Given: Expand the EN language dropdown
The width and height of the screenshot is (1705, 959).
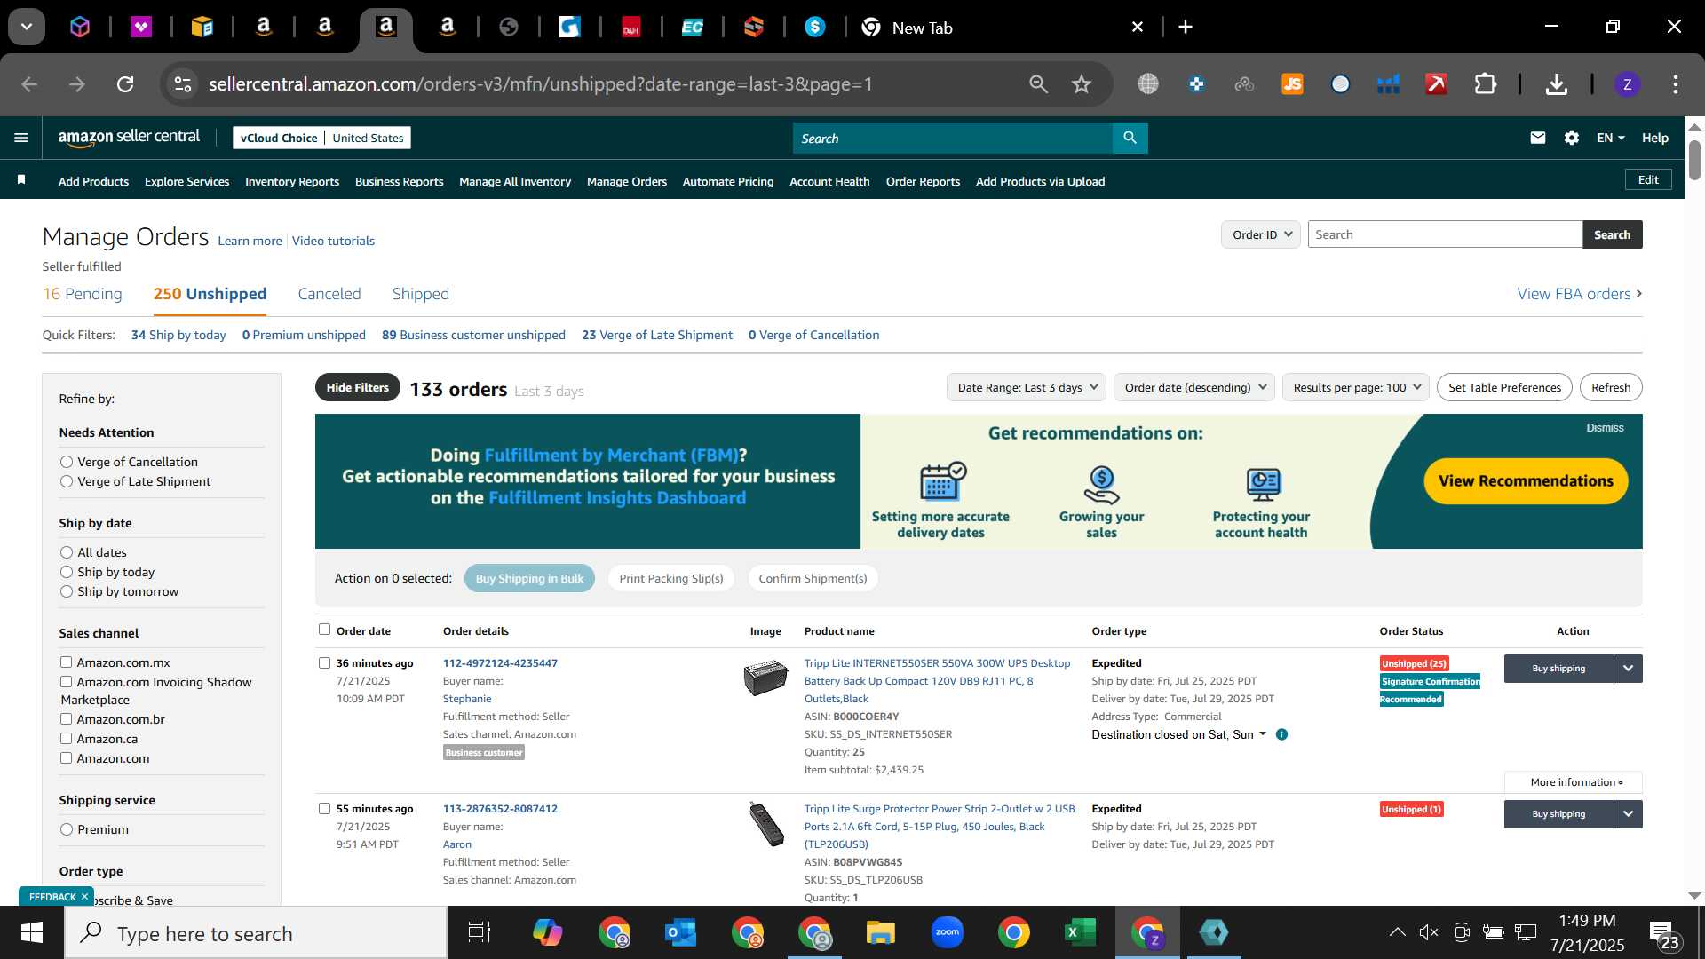Looking at the screenshot, I should pos(1610,138).
